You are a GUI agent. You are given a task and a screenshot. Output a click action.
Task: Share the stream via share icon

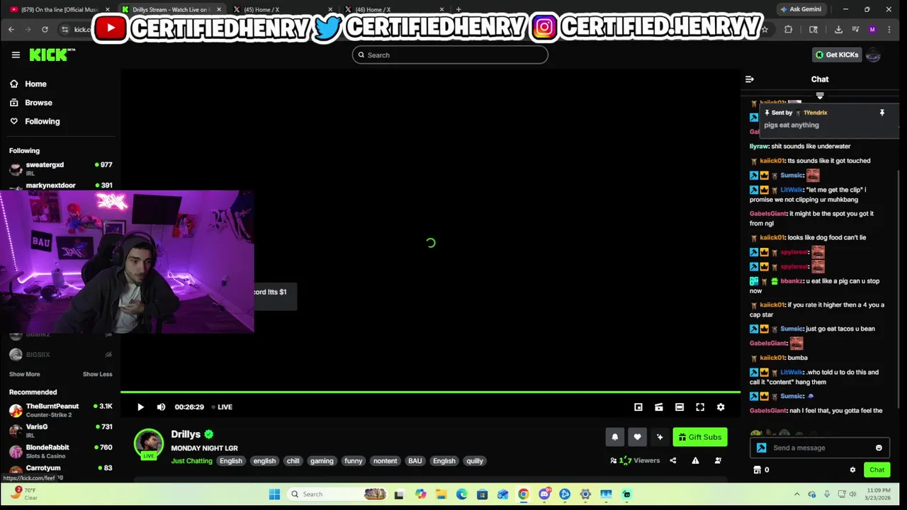click(673, 460)
